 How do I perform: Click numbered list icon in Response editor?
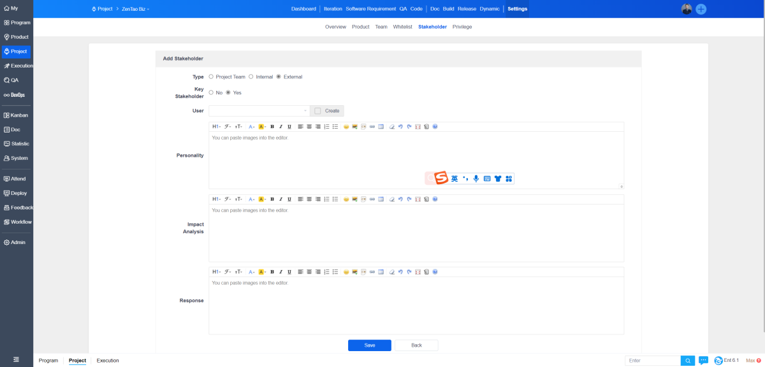326,272
